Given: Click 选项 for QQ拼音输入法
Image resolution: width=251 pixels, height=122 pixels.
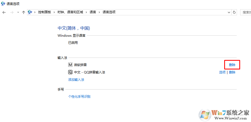Looking at the screenshot, I should click(222, 72).
